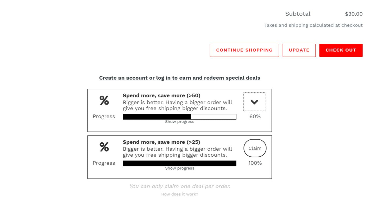Select the downward chevron on the >50 deal
Image resolution: width=368 pixels, height=207 pixels.
tap(254, 101)
